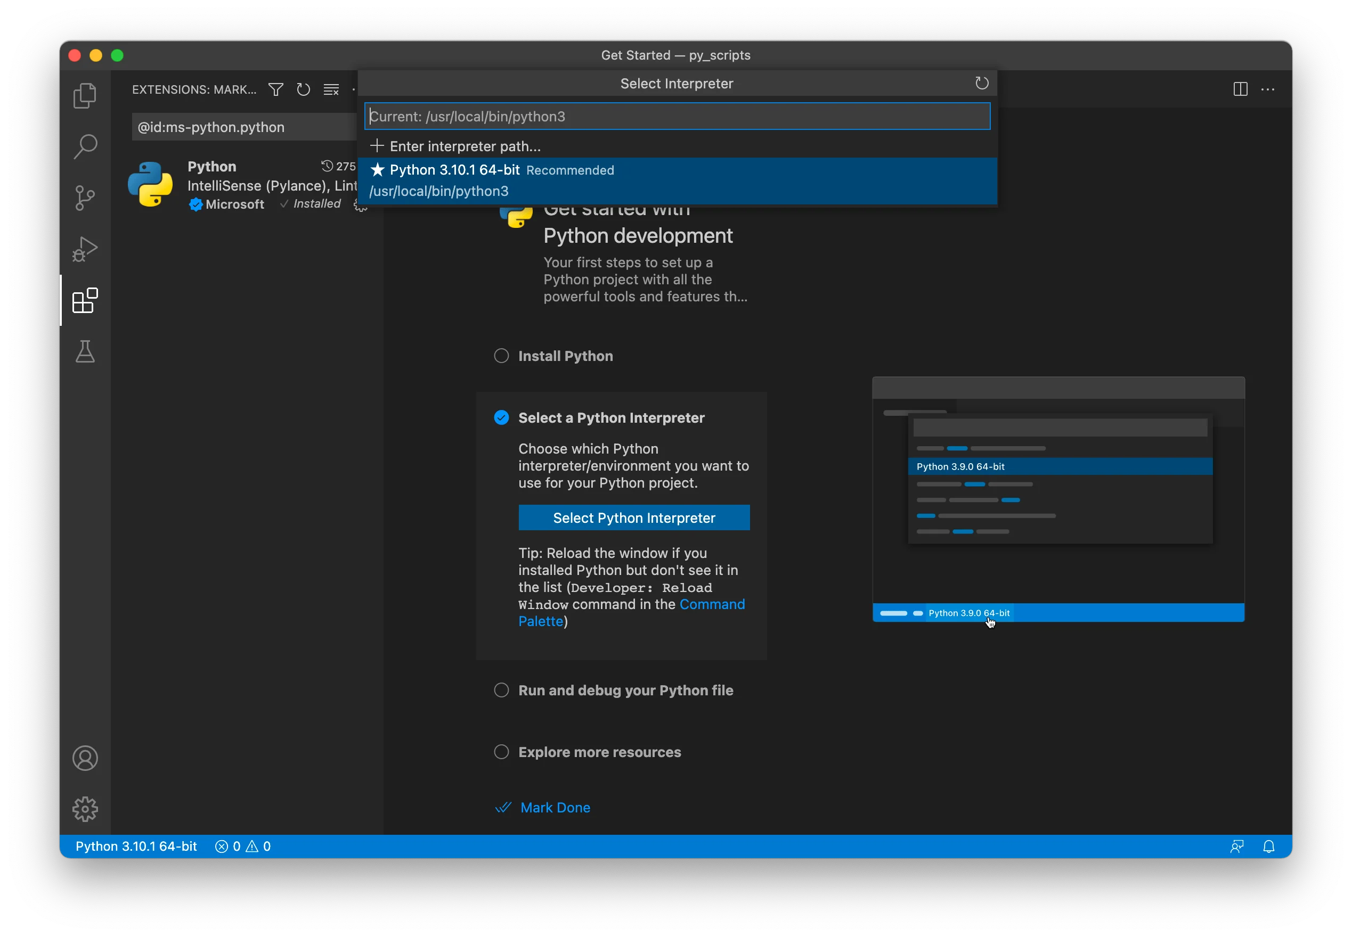Open the notifications bell in status bar
This screenshot has width=1352, height=937.
tap(1268, 845)
